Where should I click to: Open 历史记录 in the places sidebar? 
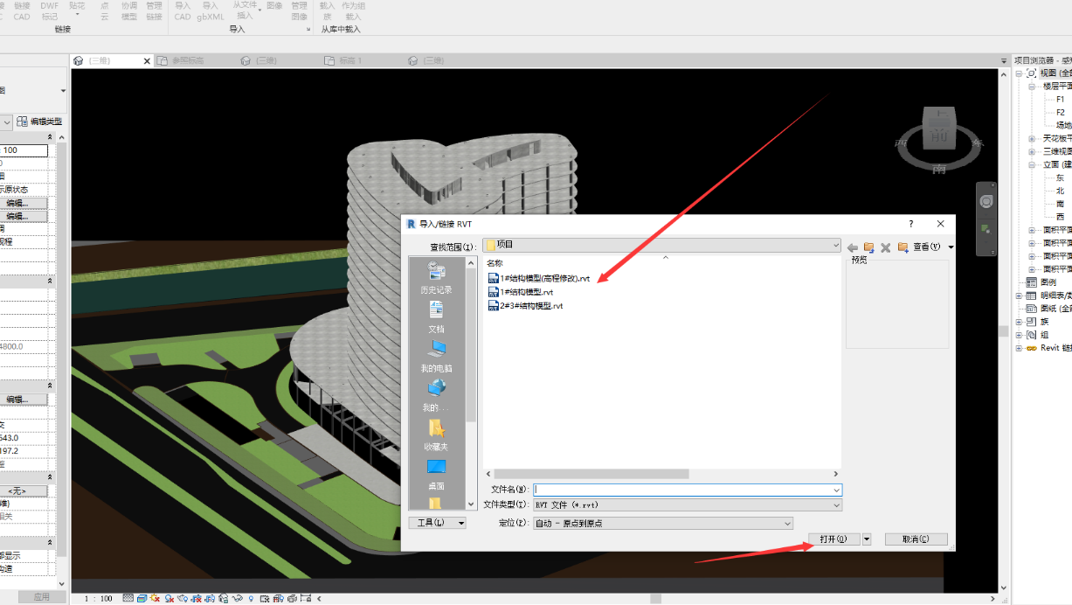point(436,278)
